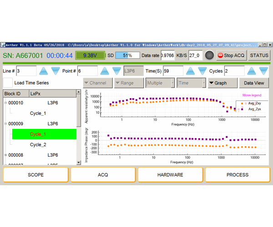Click the elapsed timer 00:00:44
273x227 pixels.
pos(60,55)
